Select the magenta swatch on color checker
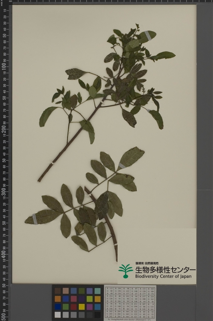Screen dimensions: 213x321 (x=89, y=307)
